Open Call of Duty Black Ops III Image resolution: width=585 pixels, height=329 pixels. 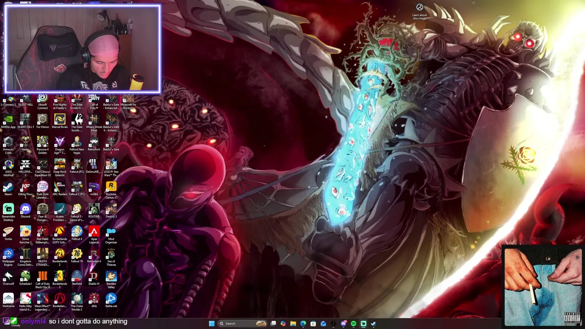tap(43, 280)
